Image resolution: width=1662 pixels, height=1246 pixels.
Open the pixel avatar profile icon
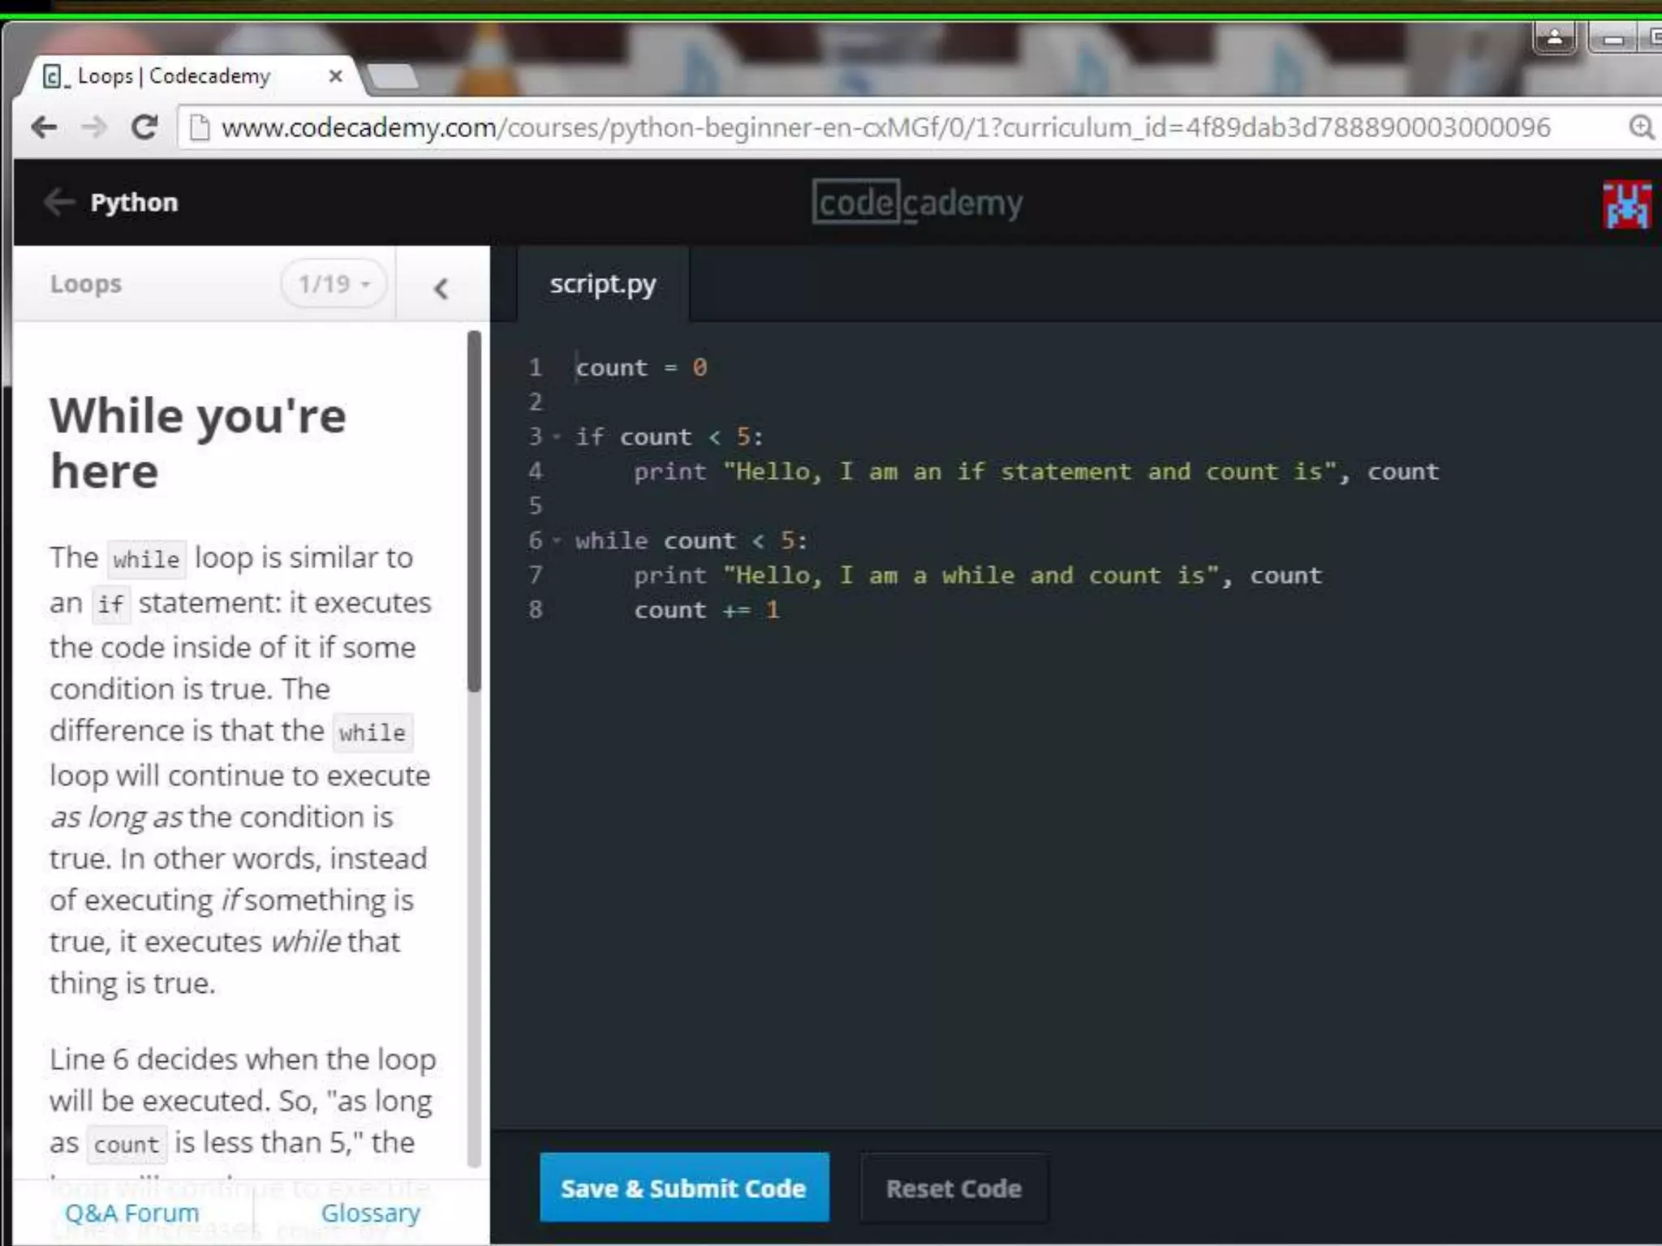click(x=1625, y=204)
